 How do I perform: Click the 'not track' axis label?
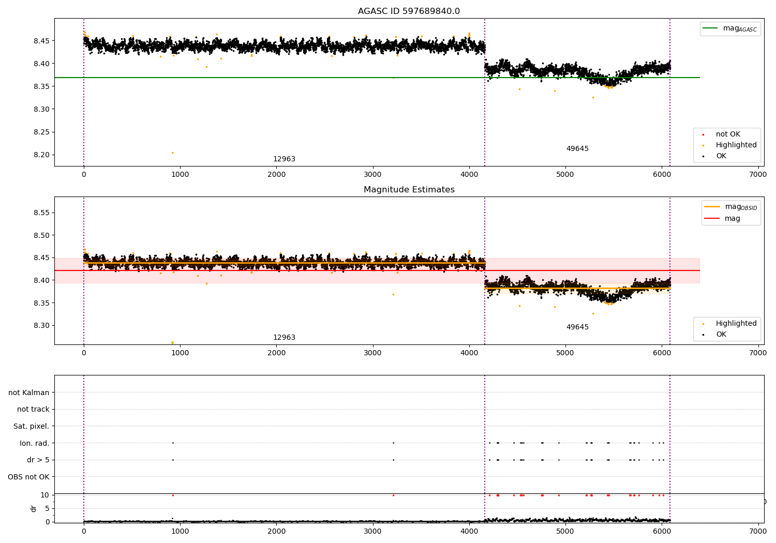point(33,409)
